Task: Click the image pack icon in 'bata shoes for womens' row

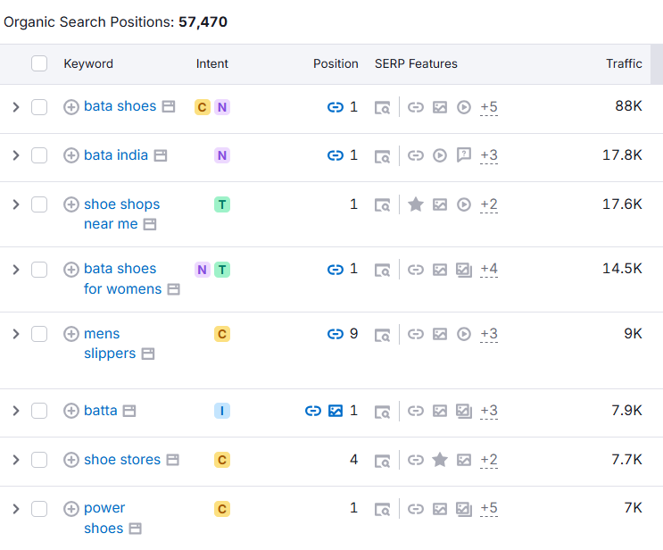Action: coord(464,270)
